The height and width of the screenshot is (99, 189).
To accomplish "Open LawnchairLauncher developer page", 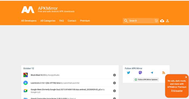I will [x=71, y=83].
